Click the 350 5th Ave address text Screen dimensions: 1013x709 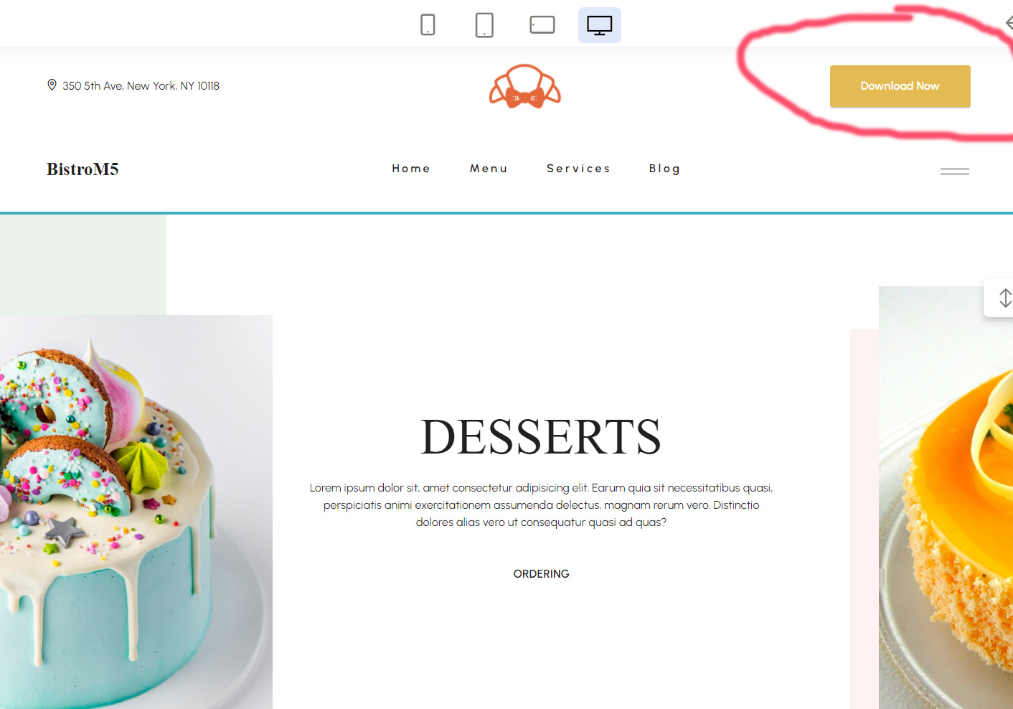tap(141, 86)
